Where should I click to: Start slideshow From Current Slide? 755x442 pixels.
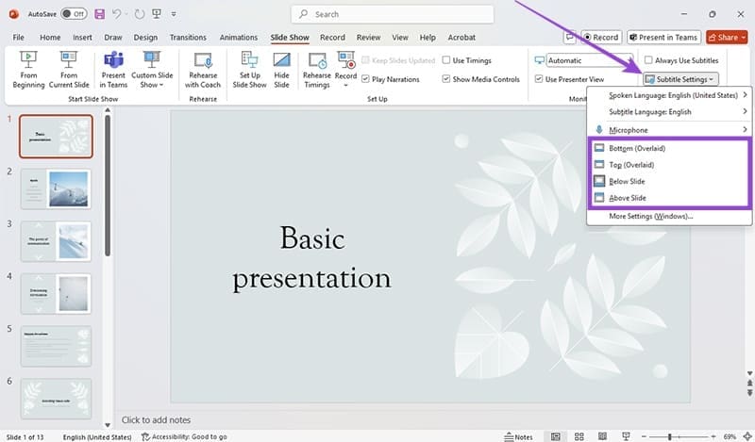pos(69,70)
